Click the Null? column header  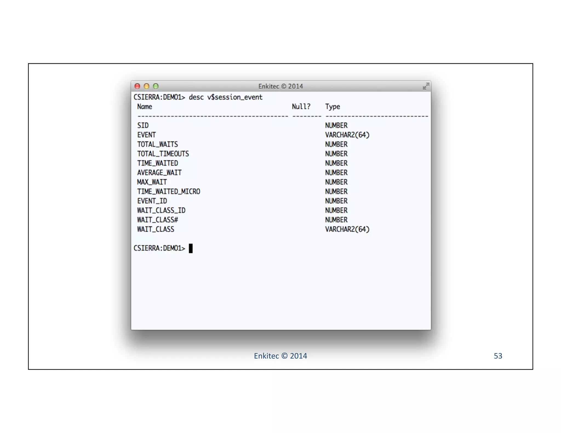point(301,106)
